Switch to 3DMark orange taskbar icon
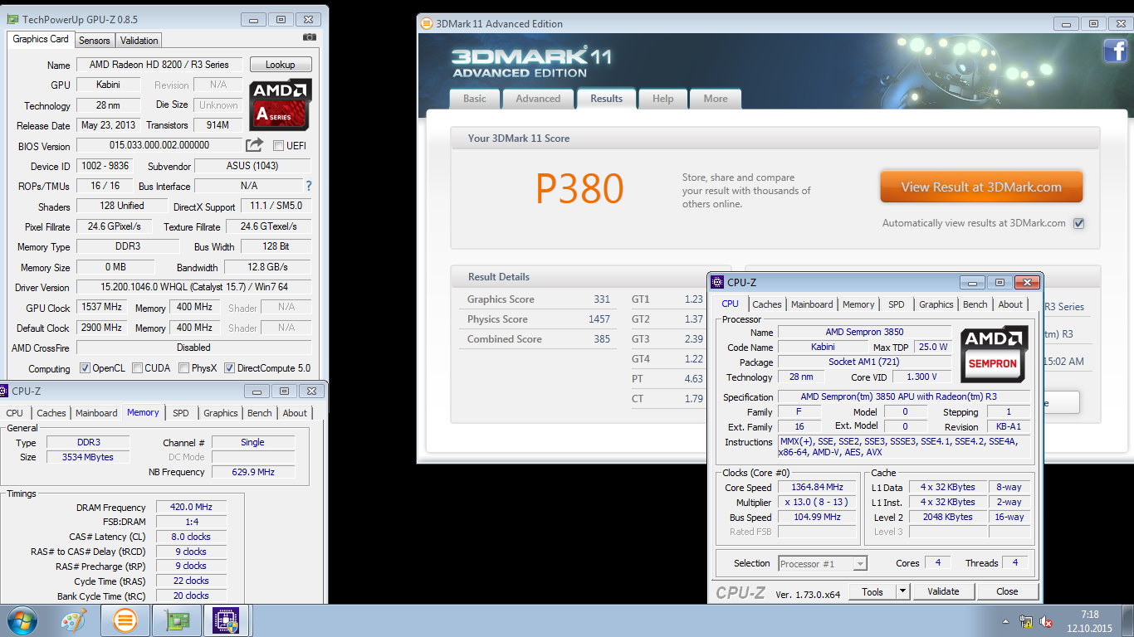 [125, 620]
